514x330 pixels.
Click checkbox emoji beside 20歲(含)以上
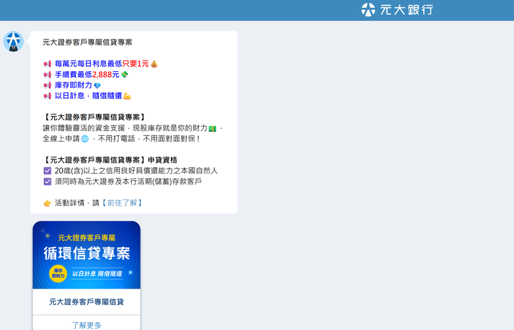click(47, 171)
